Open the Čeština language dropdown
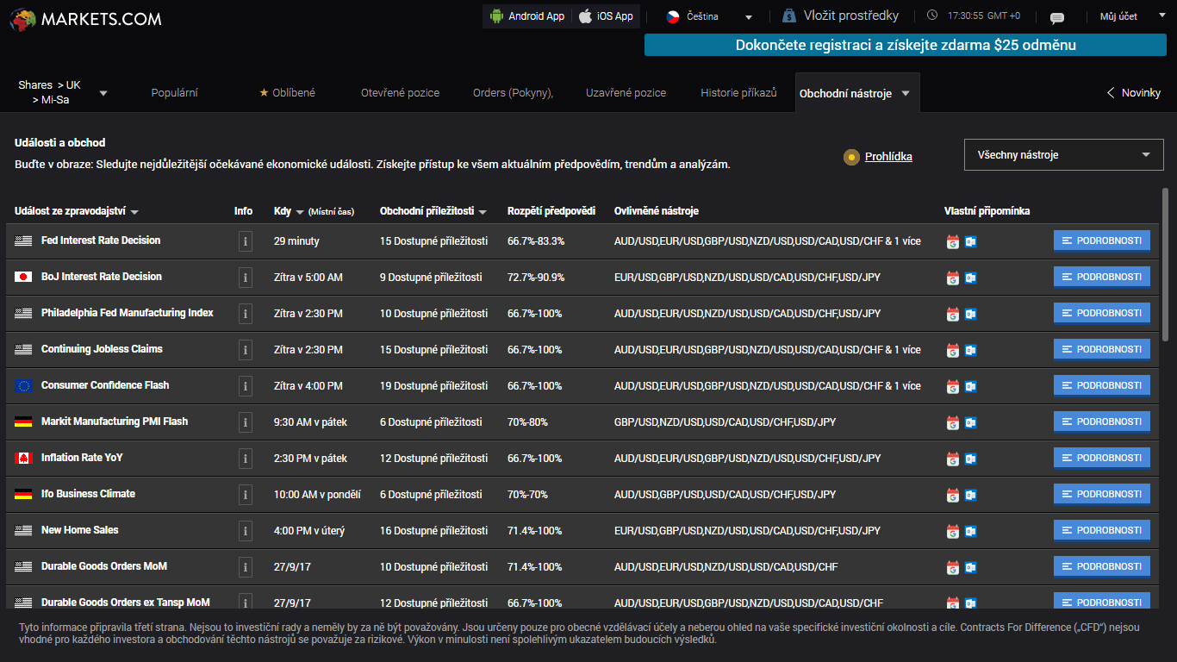1177x662 pixels. (709, 16)
